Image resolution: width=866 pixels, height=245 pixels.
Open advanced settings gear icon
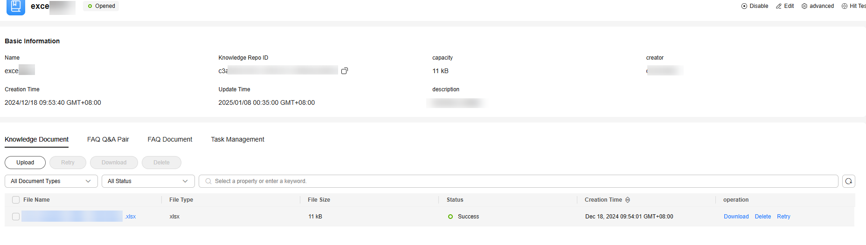click(x=804, y=6)
